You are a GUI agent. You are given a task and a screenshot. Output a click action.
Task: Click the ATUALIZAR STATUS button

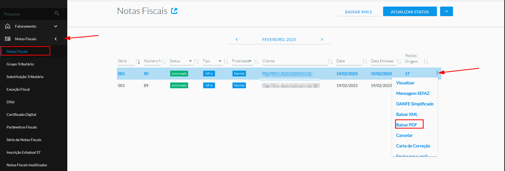pos(410,12)
